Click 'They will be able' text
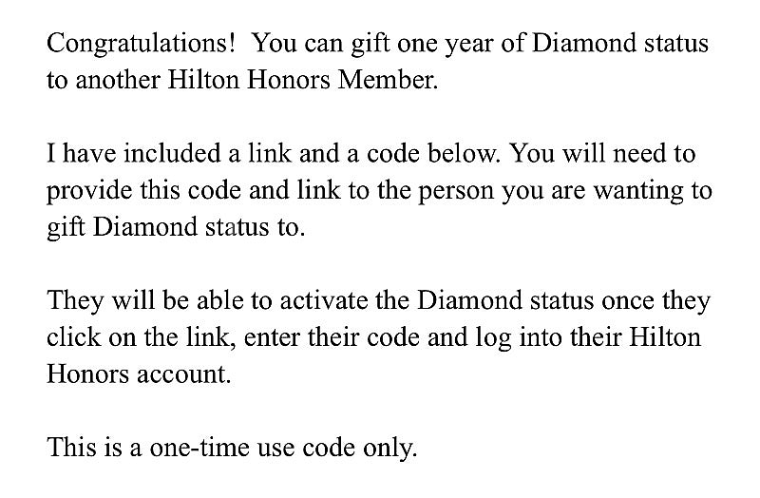This screenshot has height=498, width=760. coord(145,300)
